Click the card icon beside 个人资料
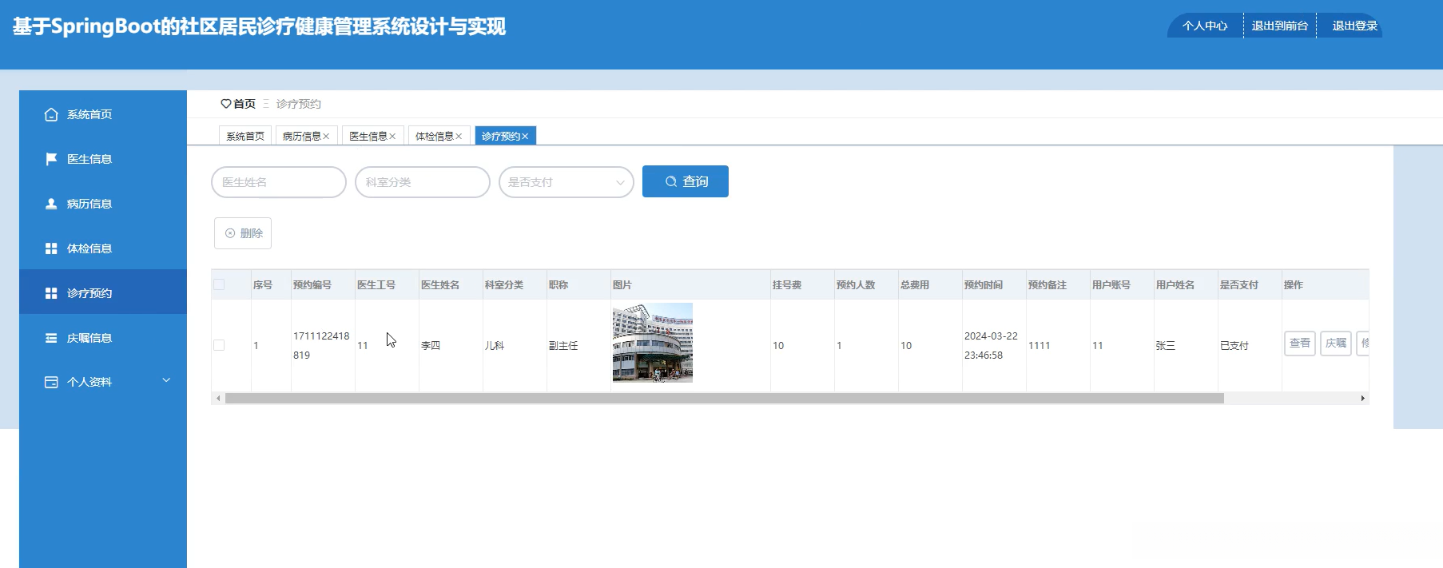This screenshot has height=568, width=1443. 51,382
